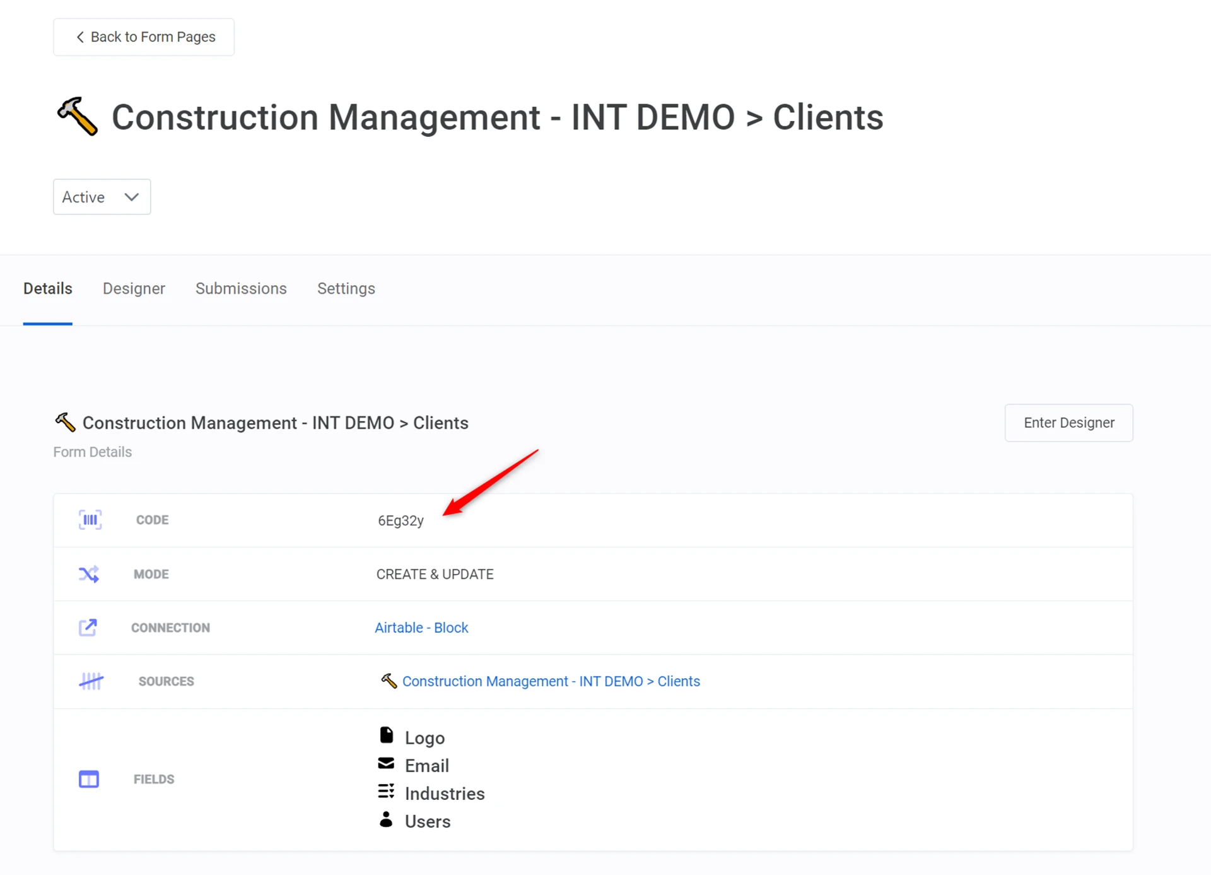Go to the Settings tab
The width and height of the screenshot is (1211, 875).
(346, 288)
